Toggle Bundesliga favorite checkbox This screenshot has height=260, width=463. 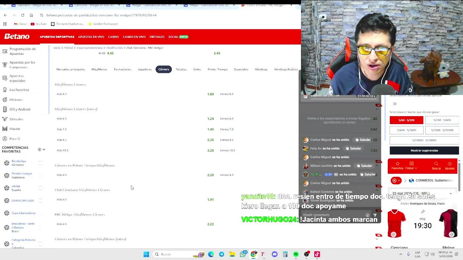(x=41, y=163)
